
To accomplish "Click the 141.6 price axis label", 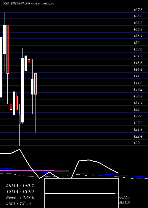I will pos(138,83).
